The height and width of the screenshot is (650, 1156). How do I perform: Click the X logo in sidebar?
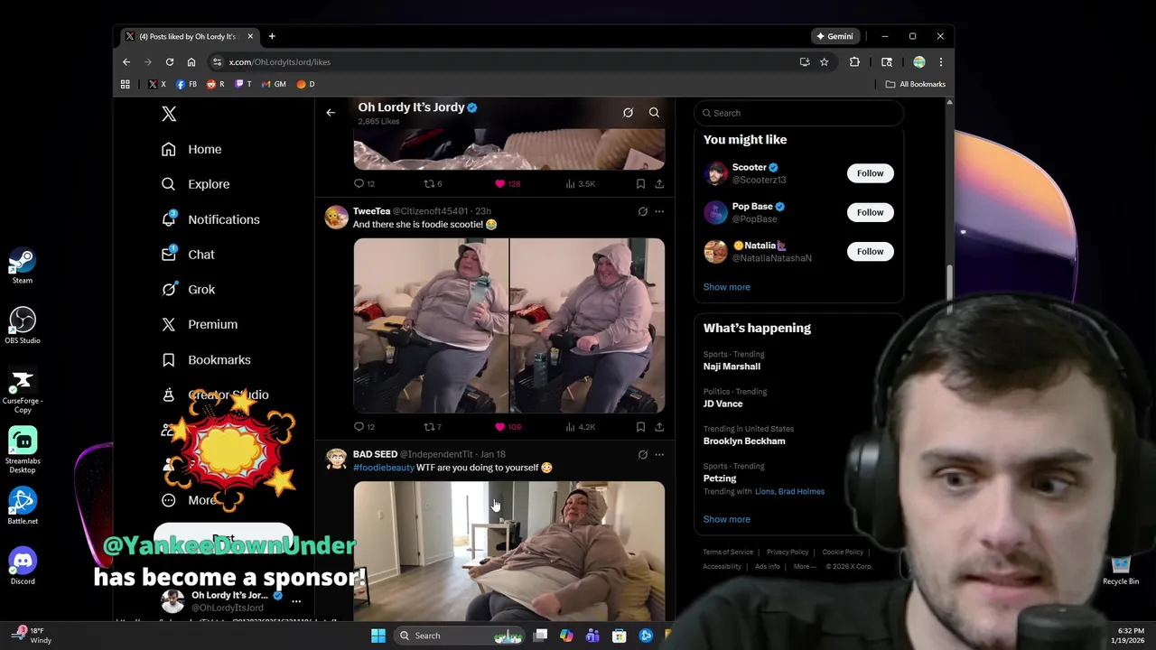[169, 114]
